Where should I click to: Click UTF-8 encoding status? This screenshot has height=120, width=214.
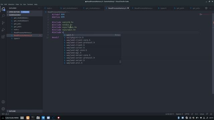point(187,114)
